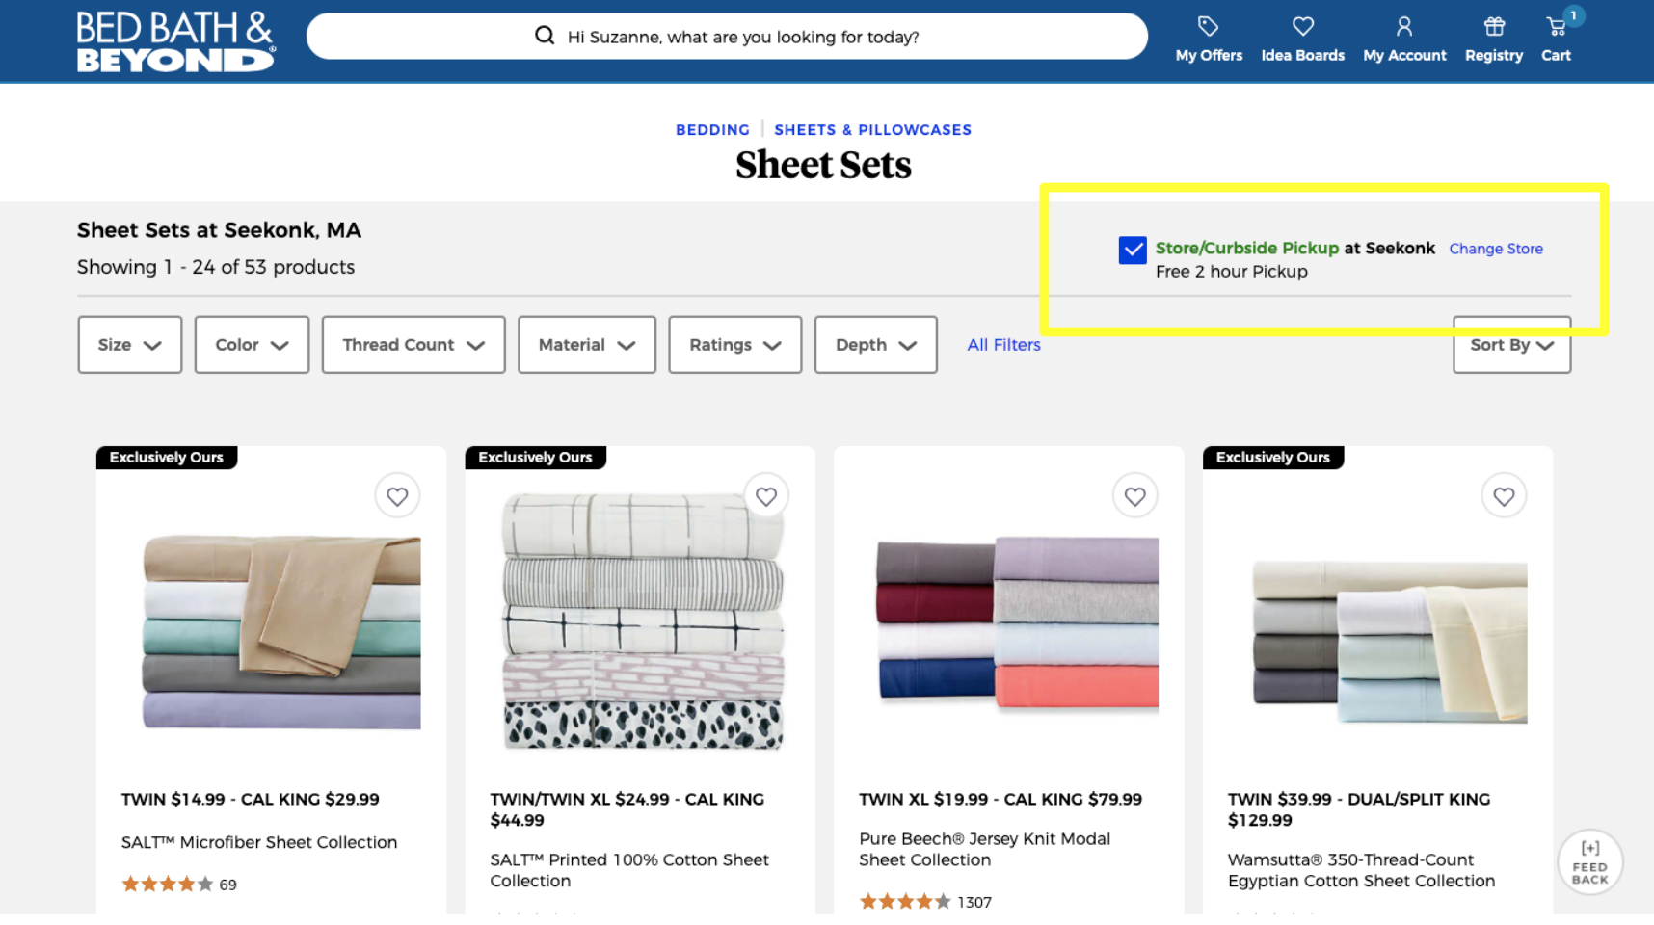Expand the Size filter dropdown
The width and height of the screenshot is (1654, 925).
click(130, 345)
